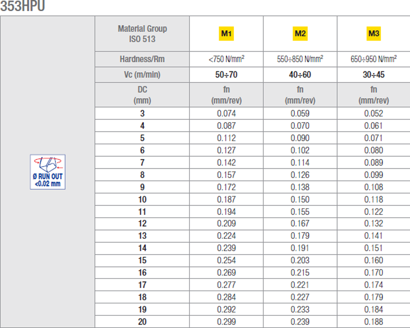
Task: Select the yellow M2 material group badge
Action: tap(300, 34)
